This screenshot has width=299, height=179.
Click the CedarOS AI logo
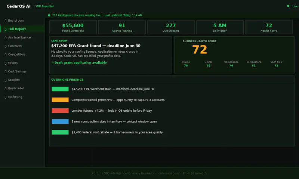click(18, 6)
